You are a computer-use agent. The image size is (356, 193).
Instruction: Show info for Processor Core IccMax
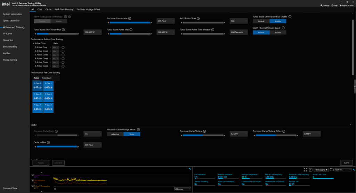130,18
